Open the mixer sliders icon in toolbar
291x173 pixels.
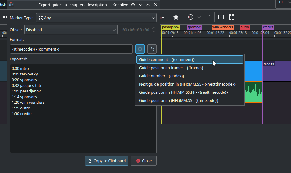[x=208, y=17]
